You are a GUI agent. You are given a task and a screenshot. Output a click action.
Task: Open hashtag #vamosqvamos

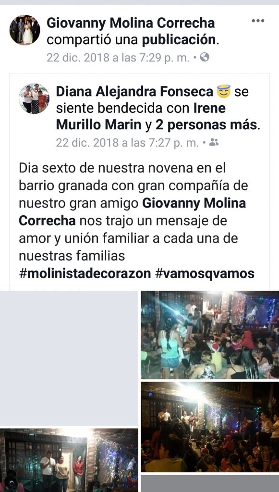(x=205, y=273)
